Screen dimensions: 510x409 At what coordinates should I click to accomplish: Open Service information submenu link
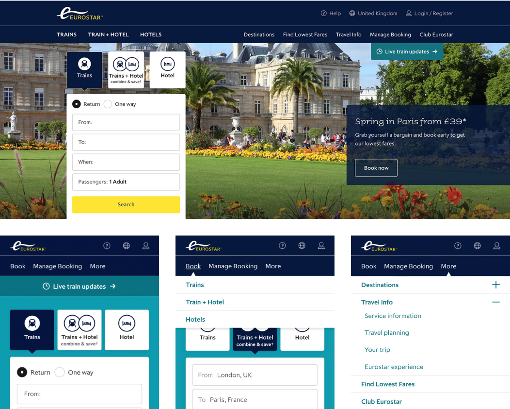click(393, 316)
